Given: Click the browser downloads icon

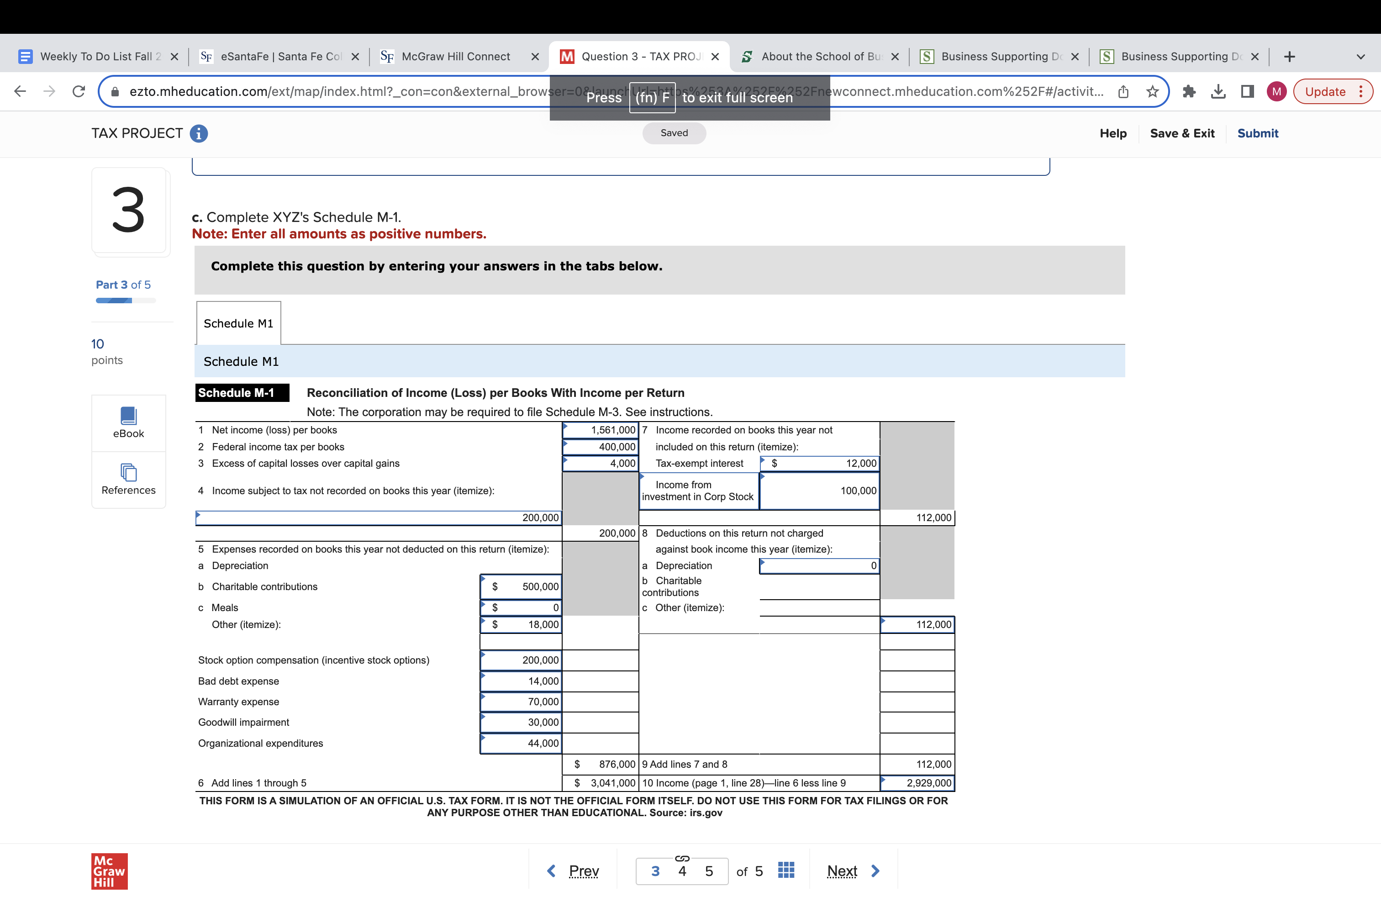Looking at the screenshot, I should click(1218, 92).
